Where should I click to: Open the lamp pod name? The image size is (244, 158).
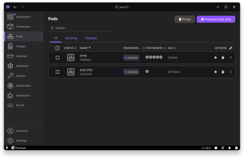point(83,55)
